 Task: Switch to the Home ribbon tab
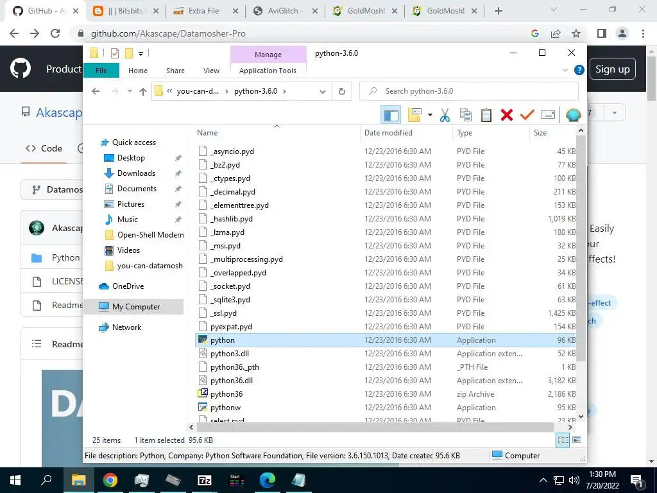pyautogui.click(x=138, y=71)
